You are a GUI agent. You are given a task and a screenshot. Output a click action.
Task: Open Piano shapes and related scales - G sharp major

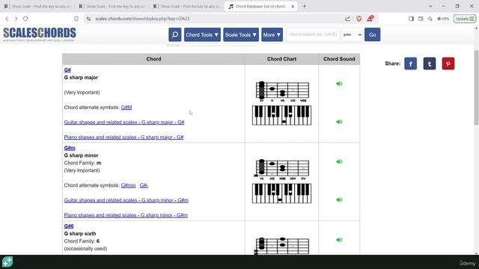[123, 137]
